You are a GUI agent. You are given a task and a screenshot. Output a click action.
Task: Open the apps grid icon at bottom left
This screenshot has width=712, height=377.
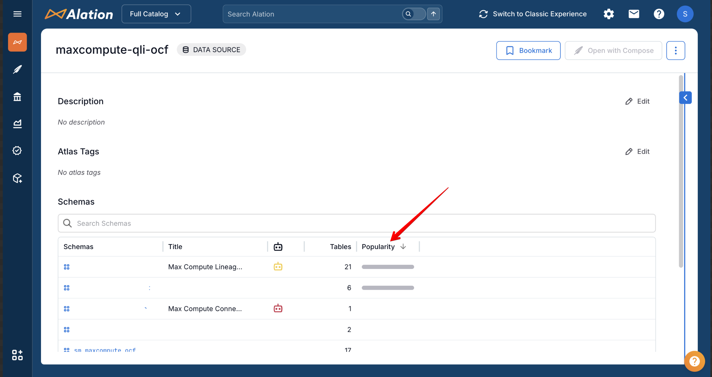17,355
